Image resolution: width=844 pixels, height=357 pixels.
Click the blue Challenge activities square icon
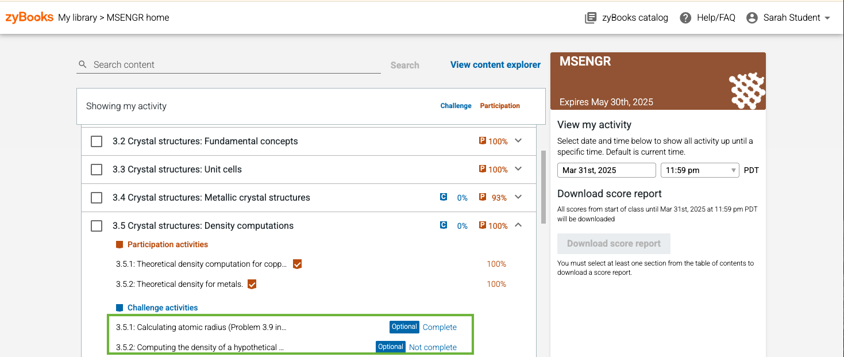pyautogui.click(x=120, y=308)
